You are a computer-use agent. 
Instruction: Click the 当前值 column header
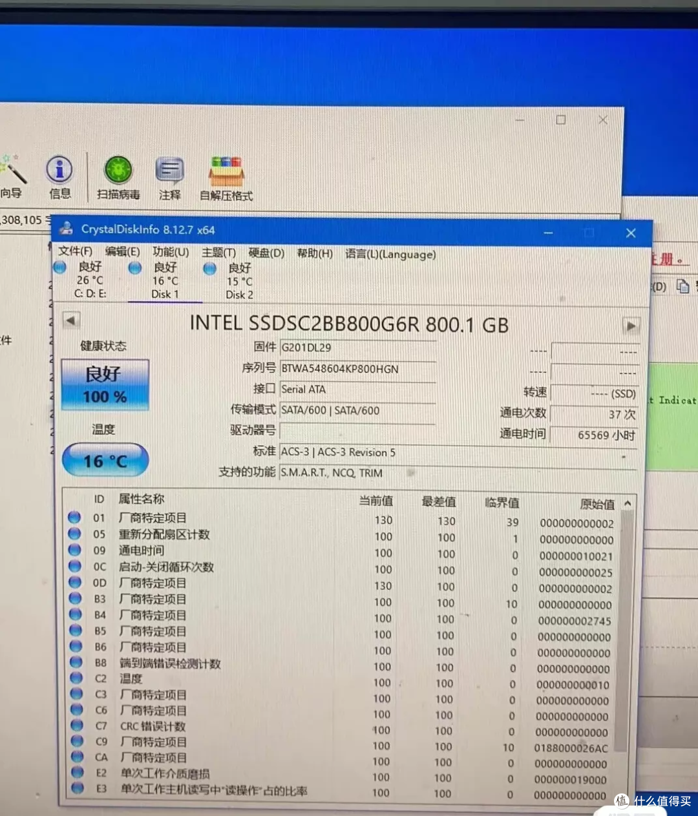pyautogui.click(x=376, y=501)
